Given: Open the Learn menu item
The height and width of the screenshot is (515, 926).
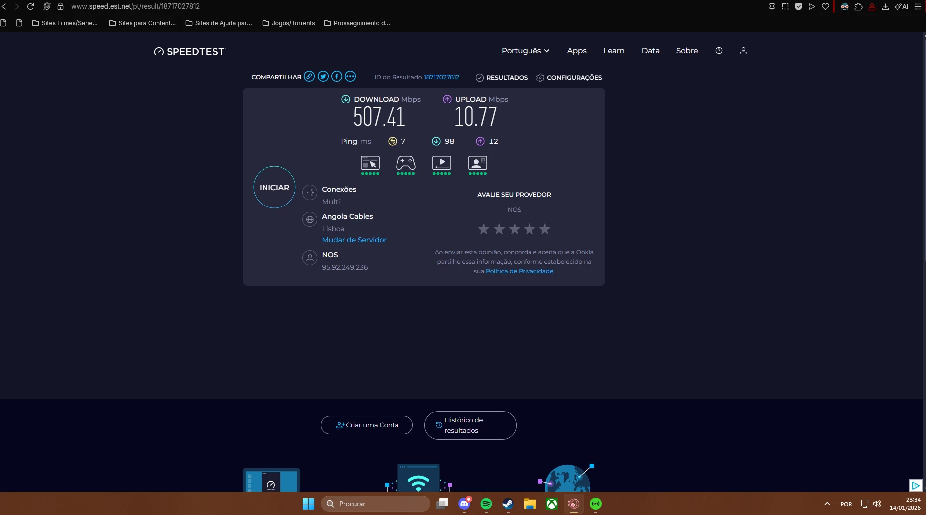Looking at the screenshot, I should tap(614, 51).
